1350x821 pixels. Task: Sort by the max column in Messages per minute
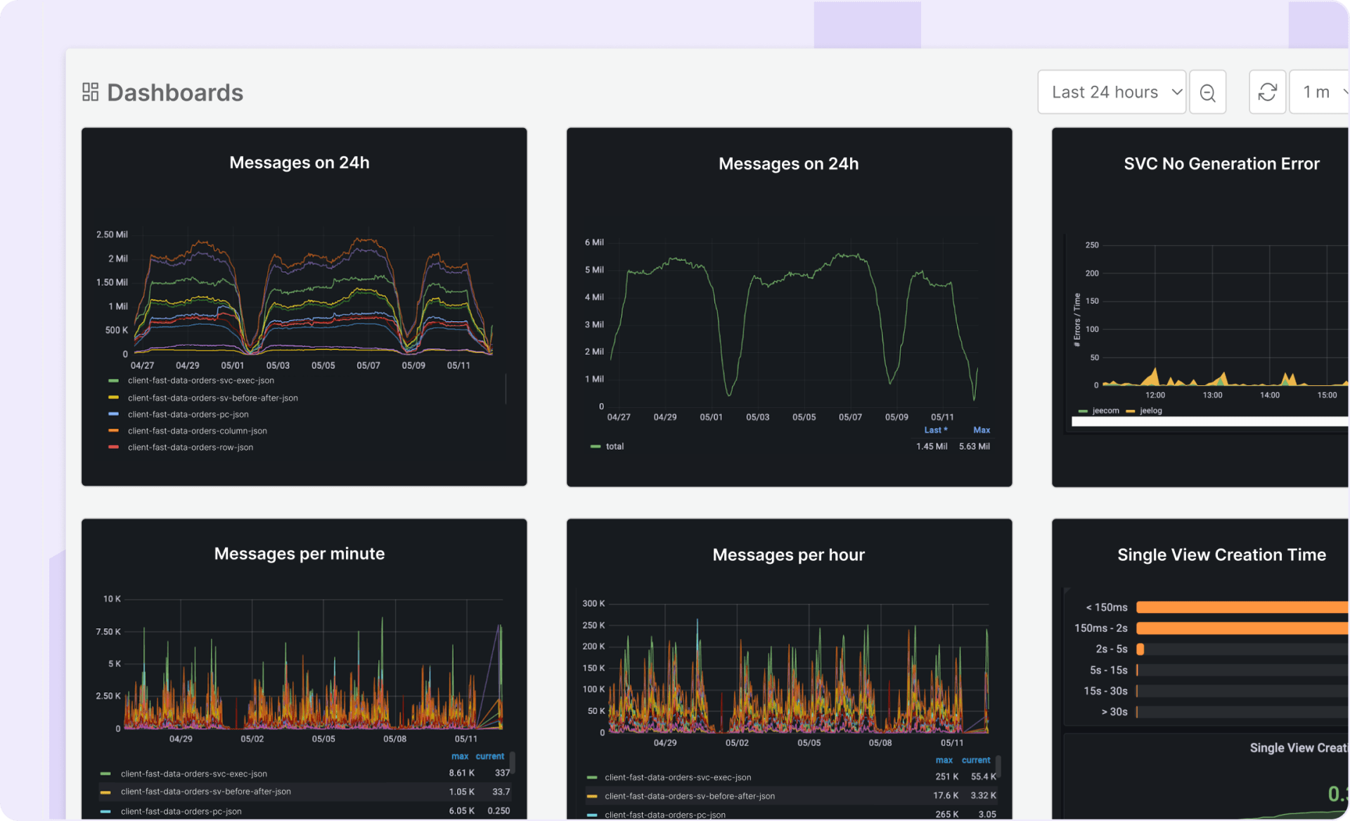click(460, 756)
